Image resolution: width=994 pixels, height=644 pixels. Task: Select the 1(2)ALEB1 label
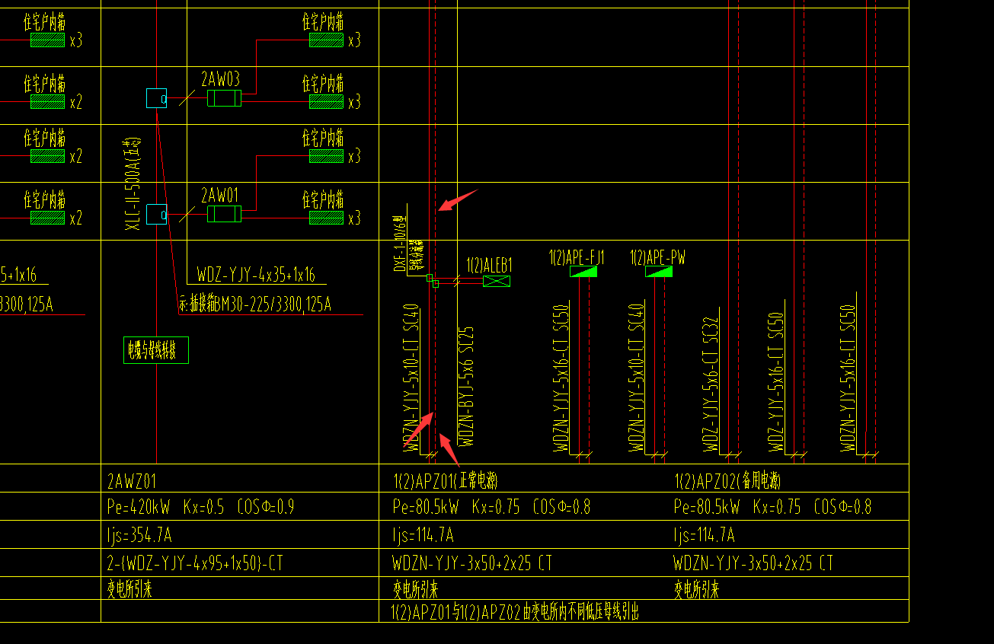(489, 265)
